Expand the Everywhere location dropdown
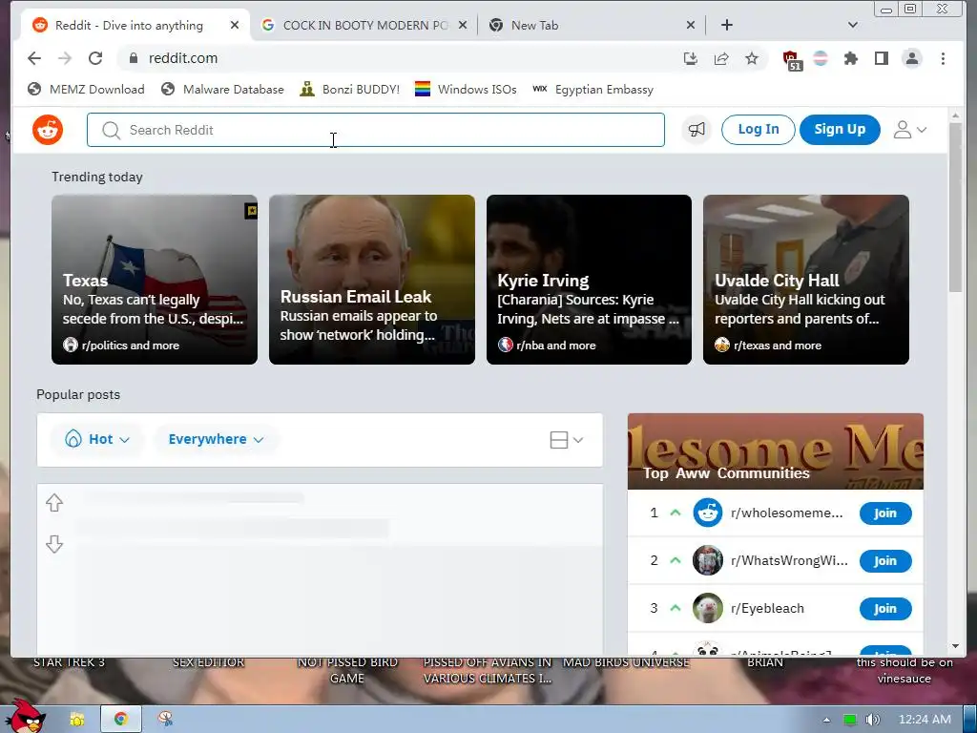Image resolution: width=977 pixels, height=733 pixels. [216, 439]
